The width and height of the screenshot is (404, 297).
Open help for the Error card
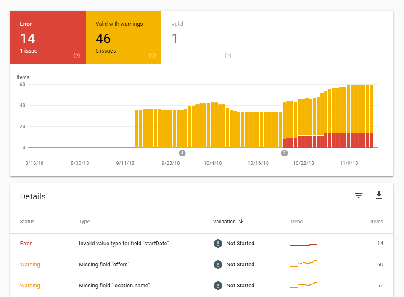point(77,55)
